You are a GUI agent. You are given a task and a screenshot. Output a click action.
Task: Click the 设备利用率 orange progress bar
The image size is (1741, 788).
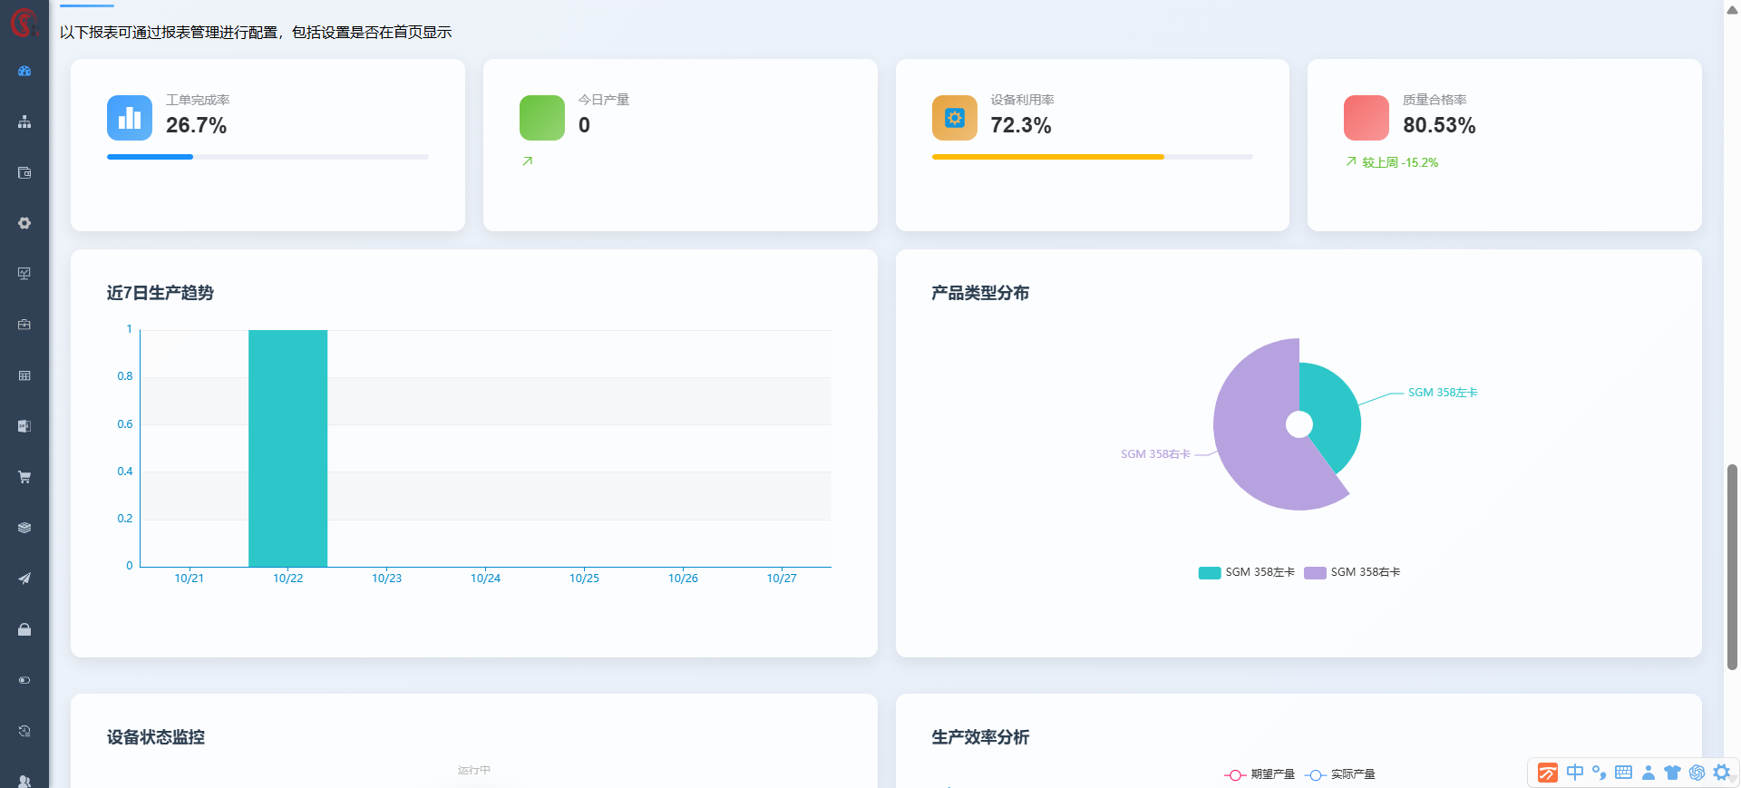tap(1047, 157)
